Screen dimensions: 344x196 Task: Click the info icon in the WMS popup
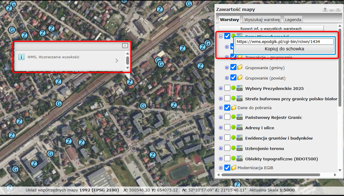coord(21,57)
